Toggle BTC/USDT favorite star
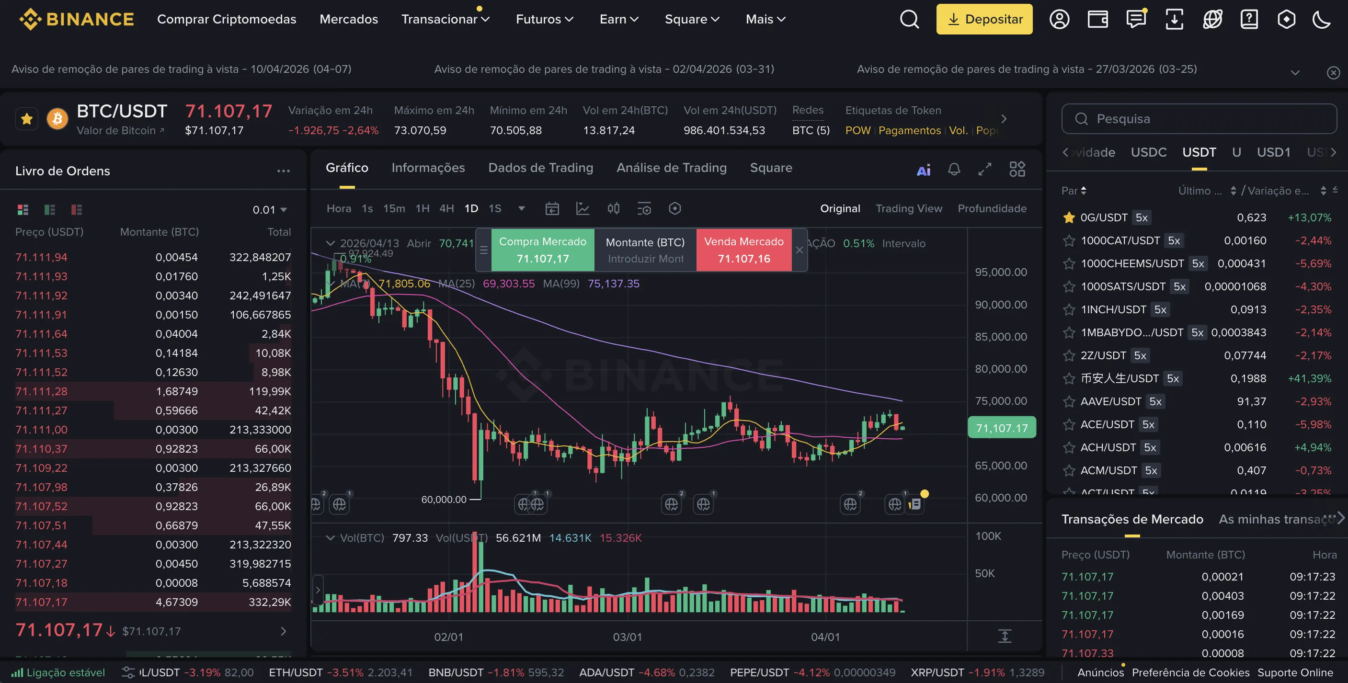 pos(27,118)
